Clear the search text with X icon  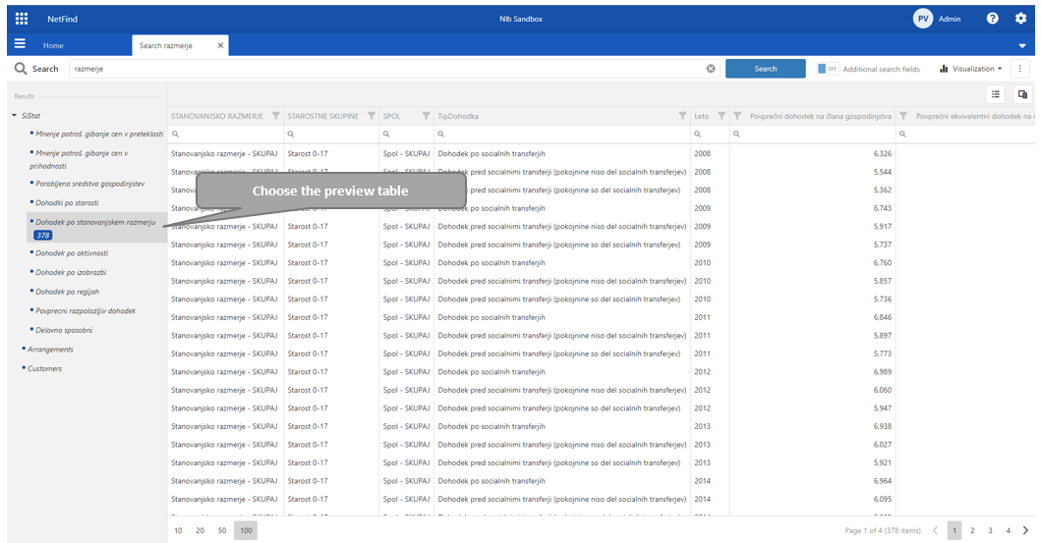pyautogui.click(x=711, y=69)
